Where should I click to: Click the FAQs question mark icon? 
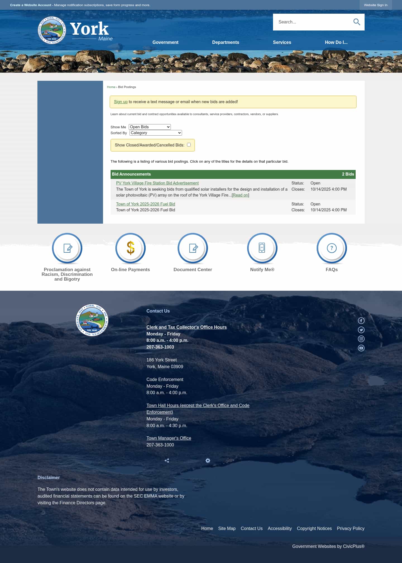(331, 248)
